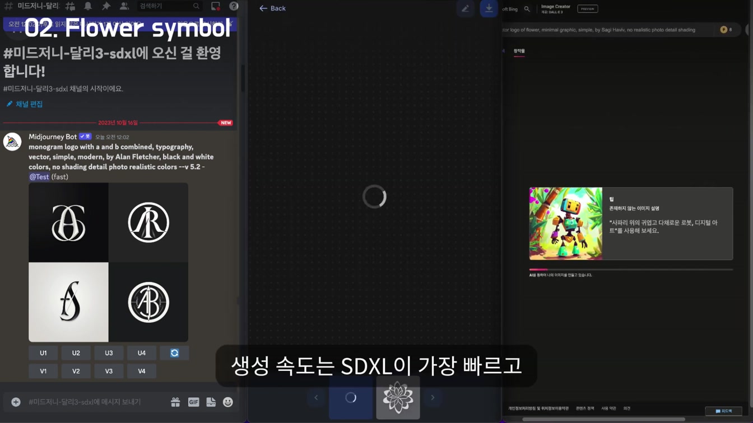Create variations with V1
This screenshot has width=753, height=423.
[43, 371]
